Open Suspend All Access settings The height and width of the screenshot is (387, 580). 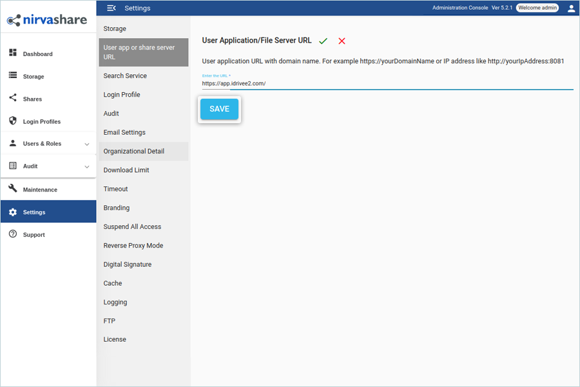coord(144,226)
